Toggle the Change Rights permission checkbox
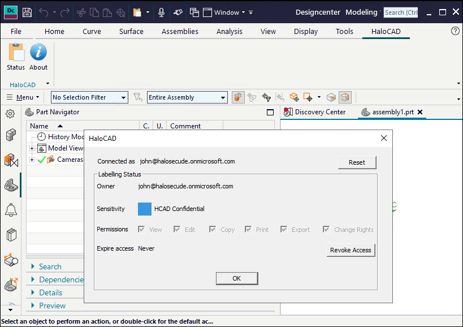This screenshot has width=463, height=327. (x=326, y=229)
